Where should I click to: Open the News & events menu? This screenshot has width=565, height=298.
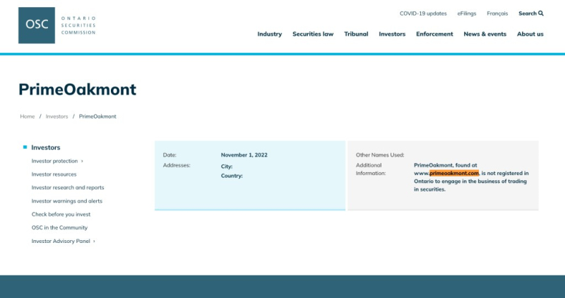click(484, 34)
